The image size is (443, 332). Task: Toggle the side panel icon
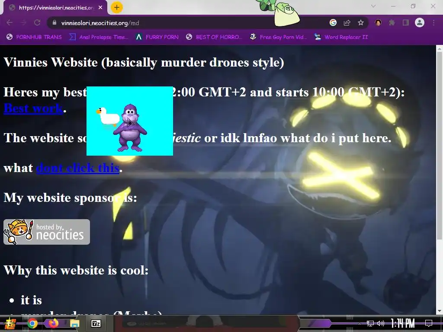click(x=406, y=22)
